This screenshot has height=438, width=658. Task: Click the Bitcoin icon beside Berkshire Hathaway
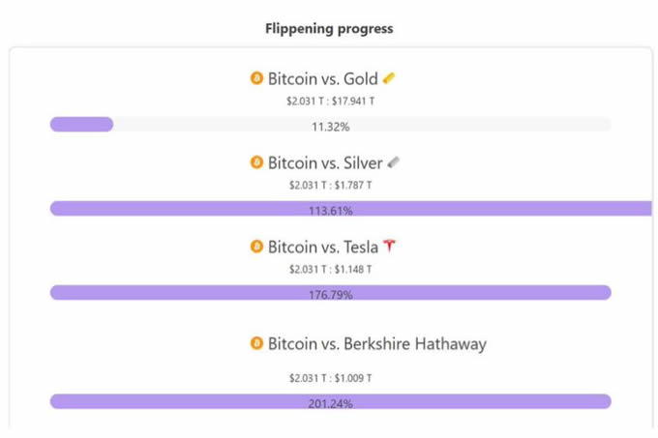256,343
